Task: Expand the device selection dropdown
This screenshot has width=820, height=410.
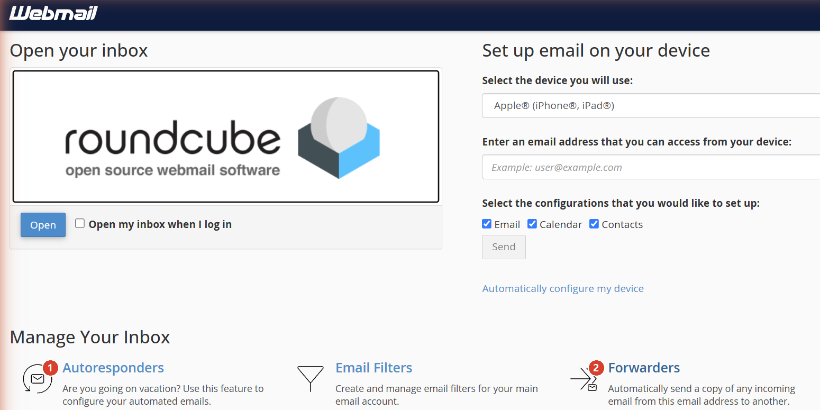Action: tap(651, 105)
